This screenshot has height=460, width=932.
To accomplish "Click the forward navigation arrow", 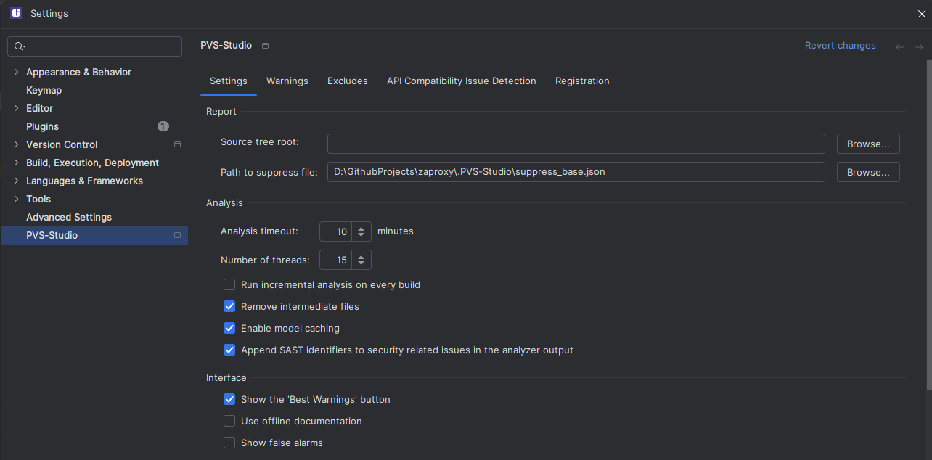I will click(x=919, y=46).
